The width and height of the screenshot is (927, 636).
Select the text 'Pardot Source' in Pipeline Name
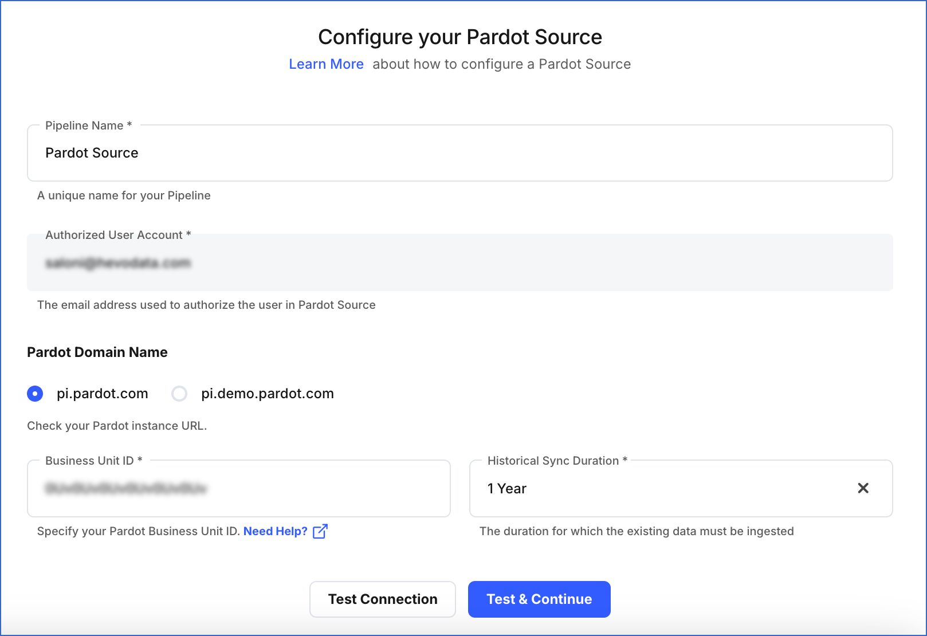pyautogui.click(x=92, y=153)
